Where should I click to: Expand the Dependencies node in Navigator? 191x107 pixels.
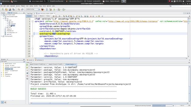(x=1, y=74)
